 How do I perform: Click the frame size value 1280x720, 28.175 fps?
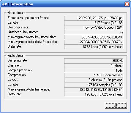(x=94, y=18)
